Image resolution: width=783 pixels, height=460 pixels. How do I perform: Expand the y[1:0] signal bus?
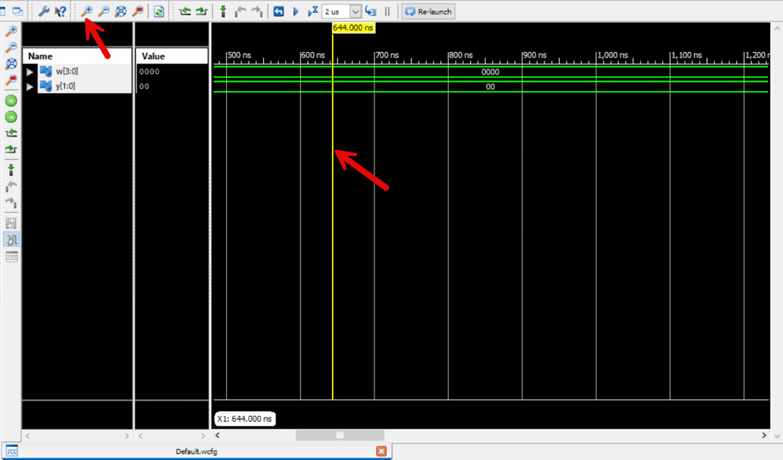[29, 86]
